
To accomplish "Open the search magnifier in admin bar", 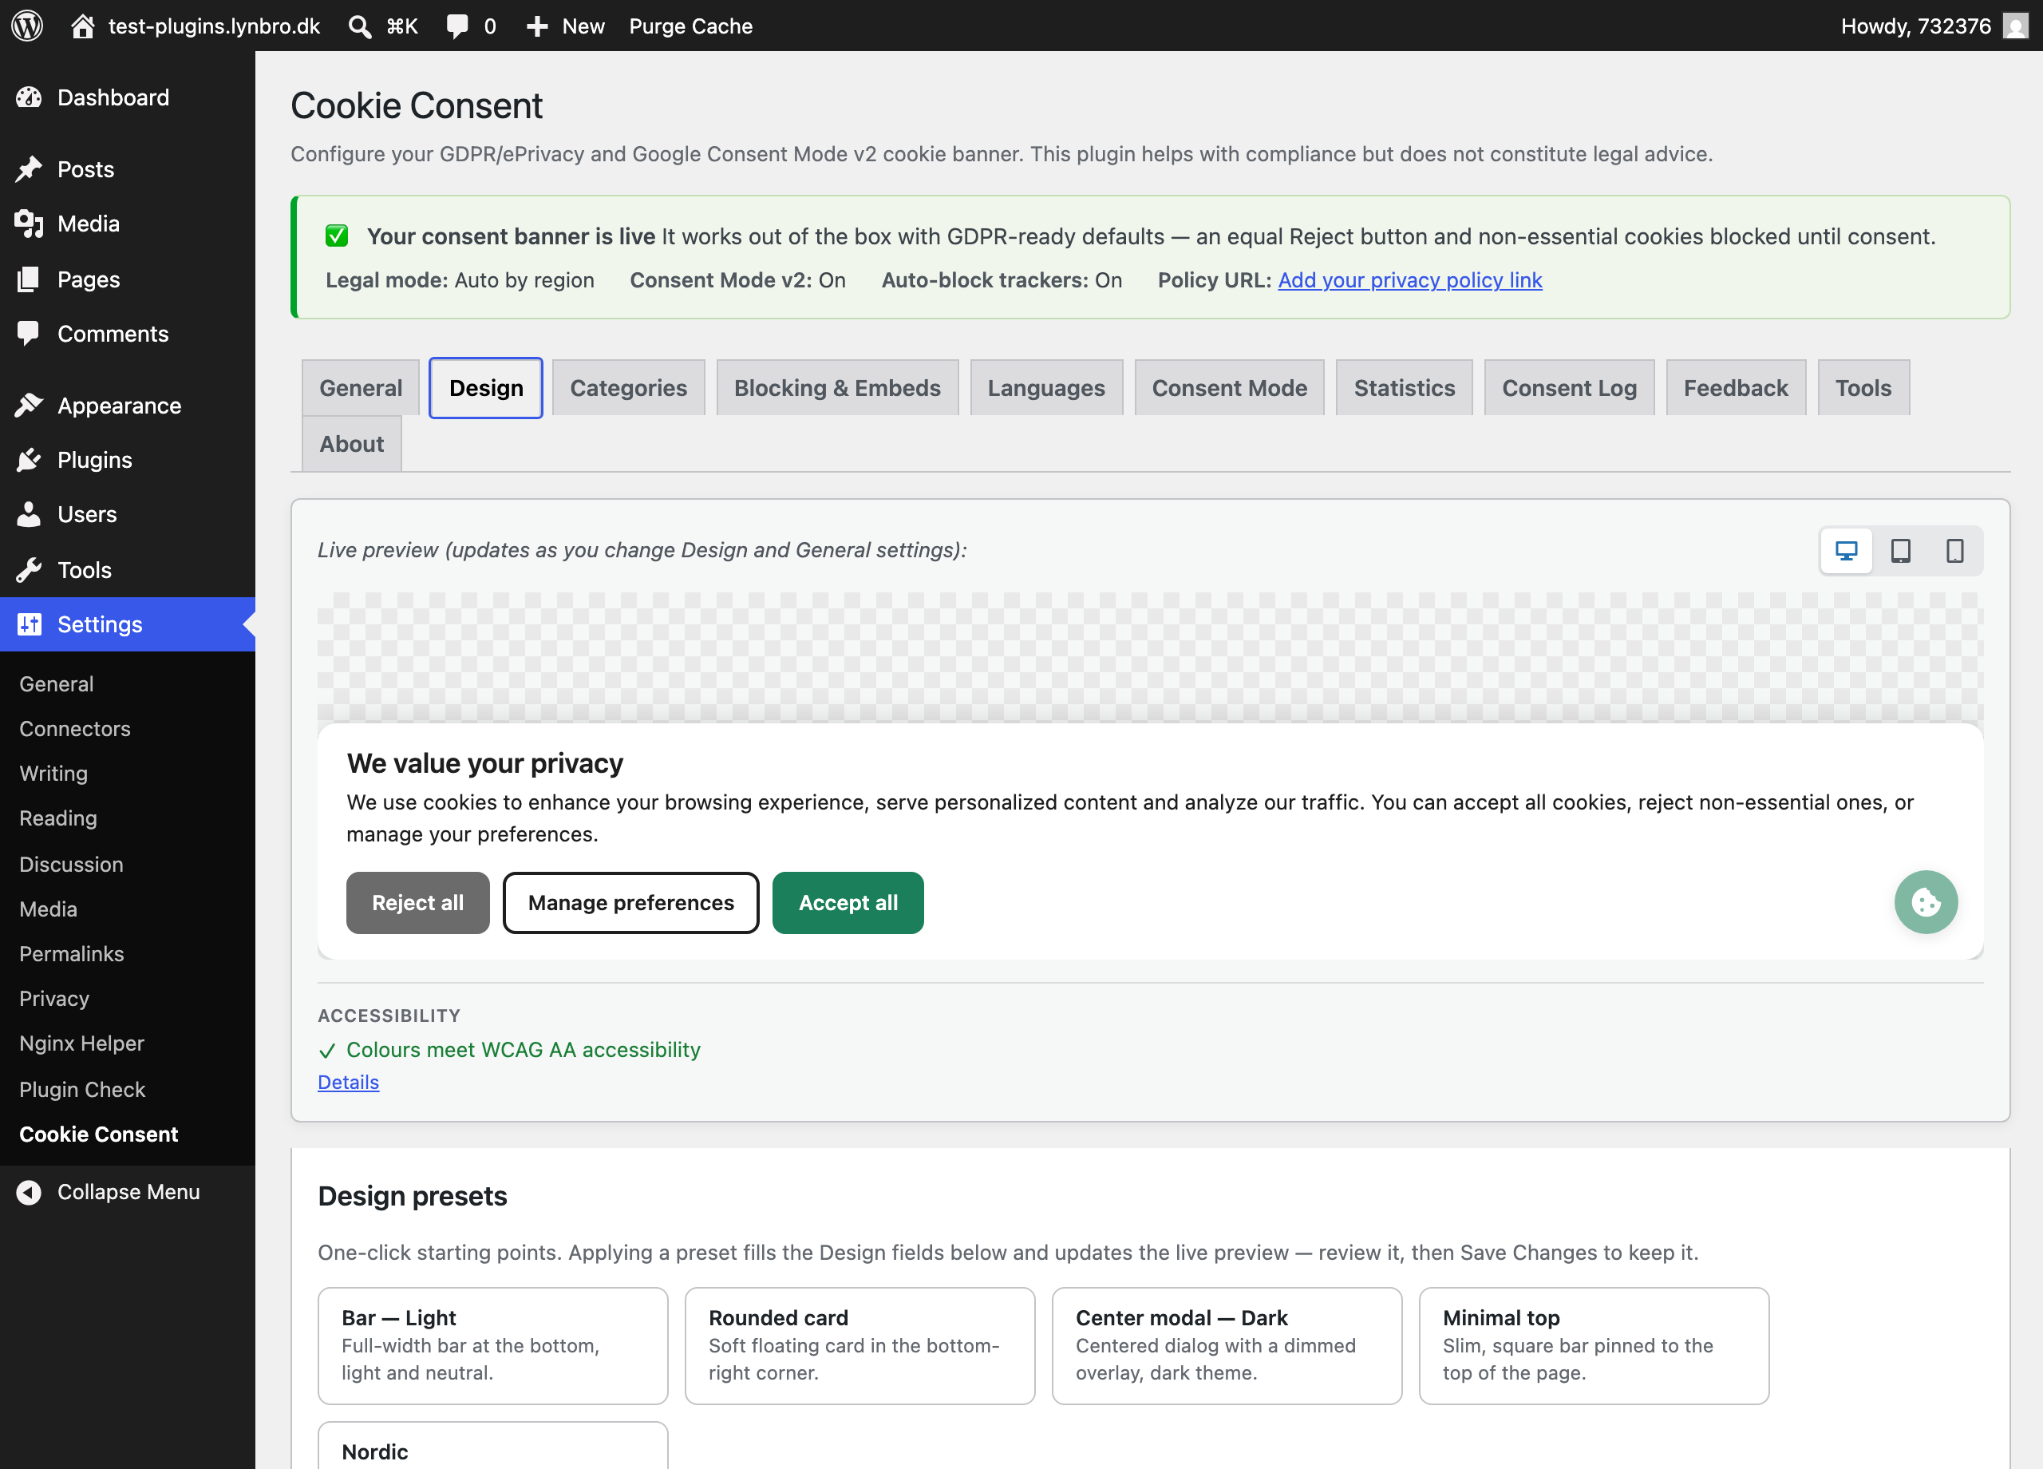I will pos(359,26).
